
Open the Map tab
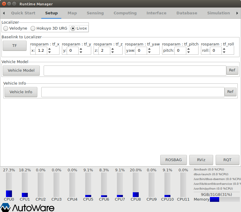(72, 13)
